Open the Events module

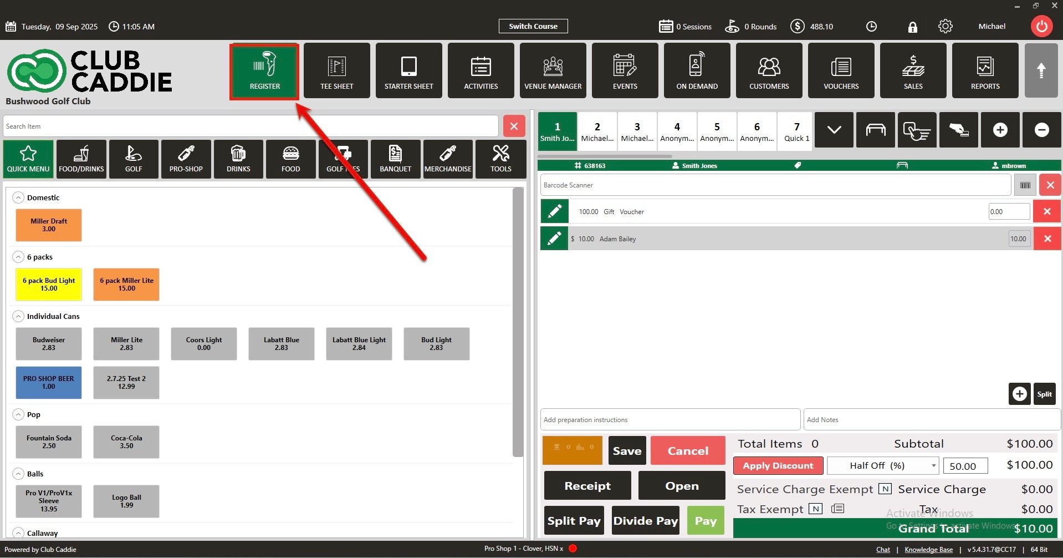point(625,70)
